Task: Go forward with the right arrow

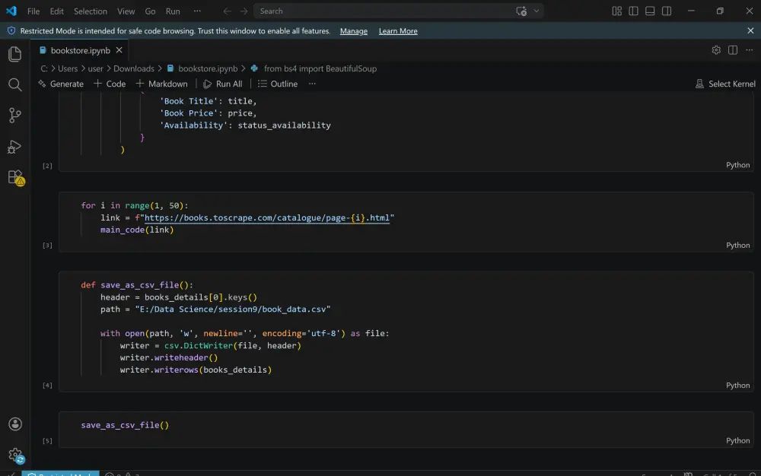Action: [x=244, y=11]
